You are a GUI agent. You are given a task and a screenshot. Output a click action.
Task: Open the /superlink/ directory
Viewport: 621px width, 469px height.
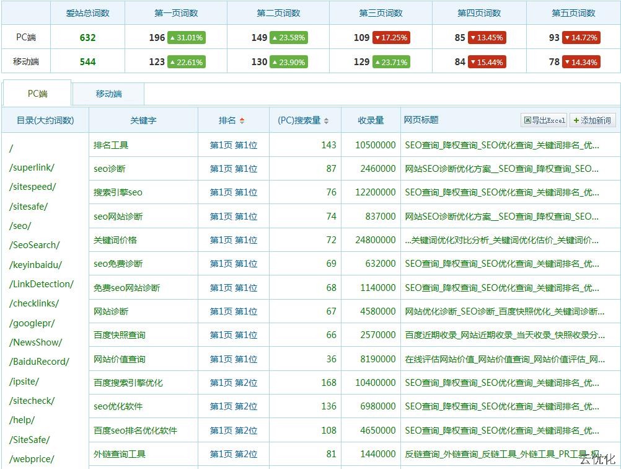[x=32, y=167]
